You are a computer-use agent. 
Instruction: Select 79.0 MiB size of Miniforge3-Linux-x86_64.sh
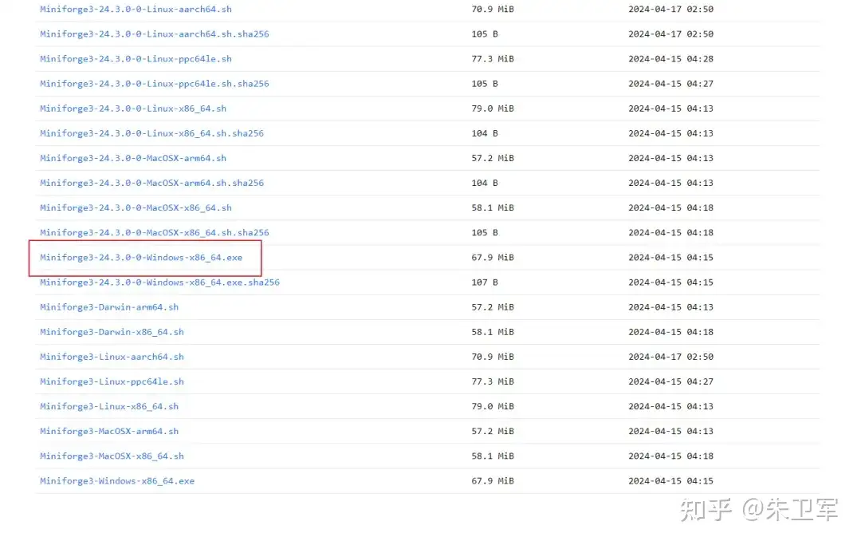[493, 406]
